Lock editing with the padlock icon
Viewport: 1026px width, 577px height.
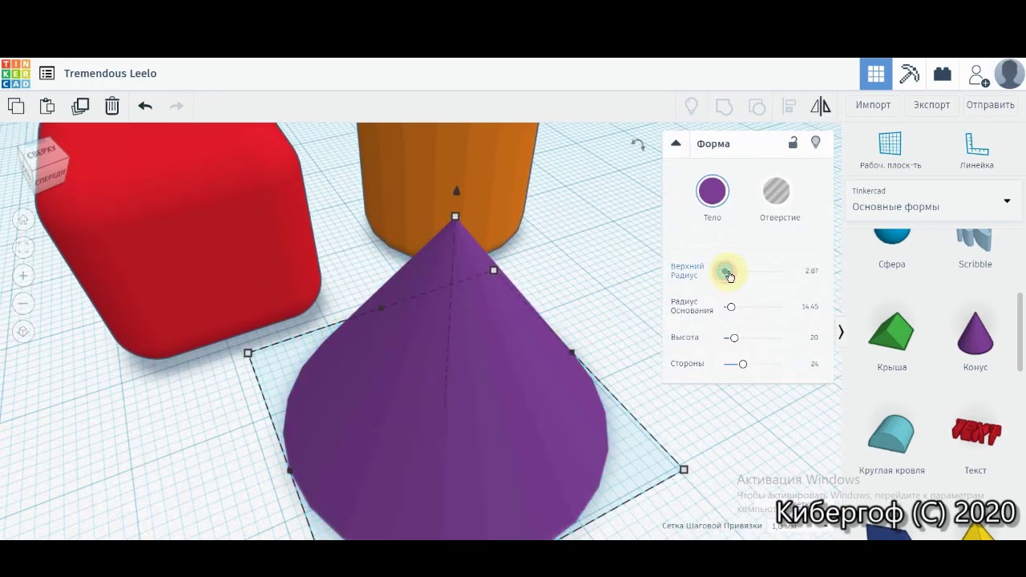[x=793, y=143]
